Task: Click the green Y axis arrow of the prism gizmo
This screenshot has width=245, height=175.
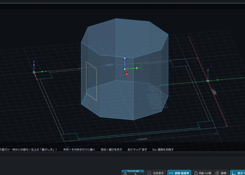Action: 132,68
